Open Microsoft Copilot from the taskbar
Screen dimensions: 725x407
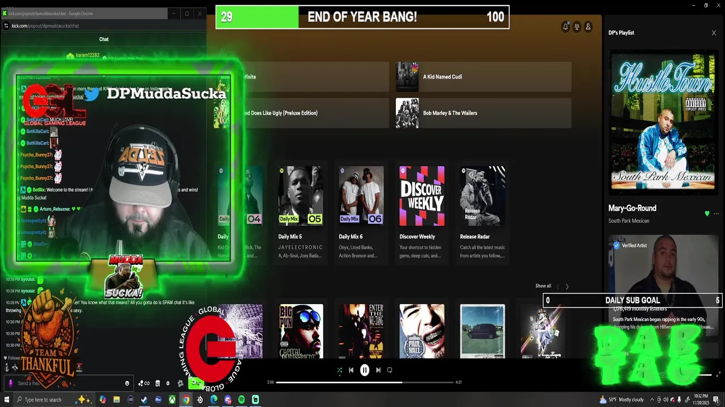coord(103,400)
